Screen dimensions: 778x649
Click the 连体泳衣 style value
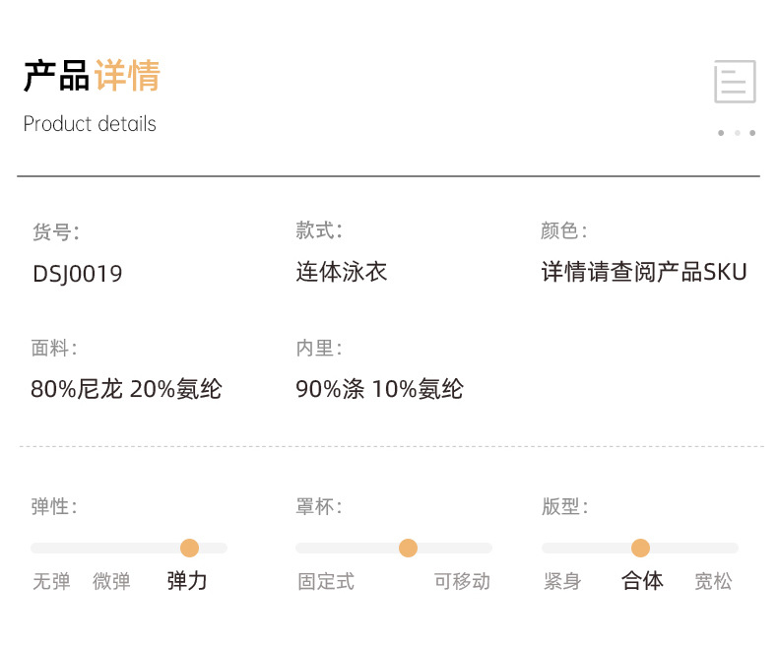pos(342,272)
